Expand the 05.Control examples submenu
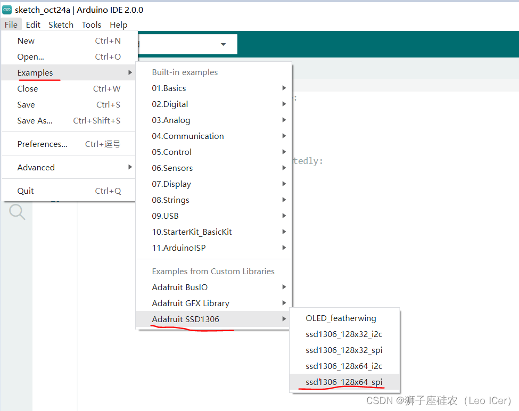519x411 pixels. (x=214, y=152)
